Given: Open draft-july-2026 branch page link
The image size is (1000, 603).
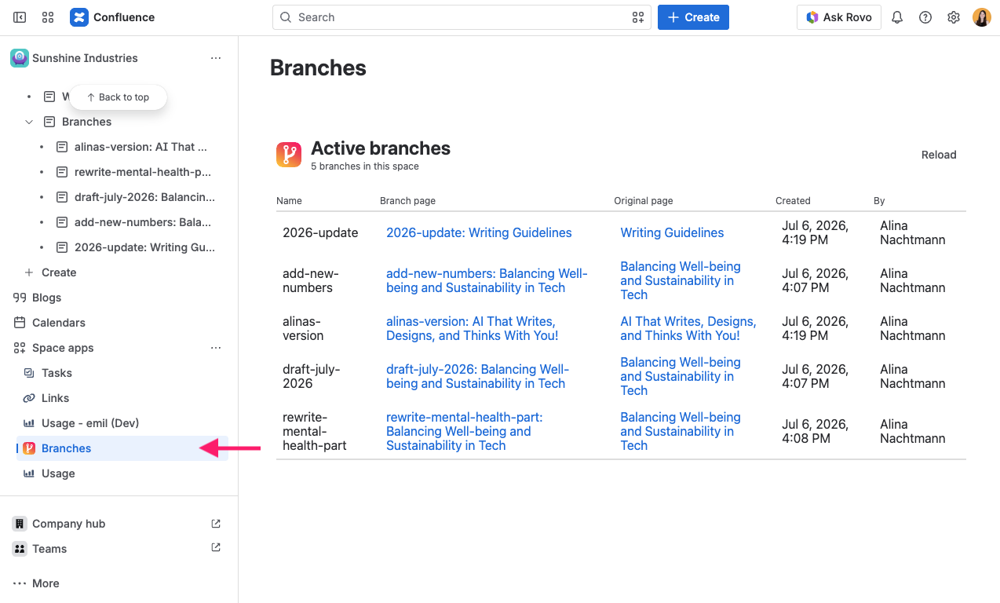Looking at the screenshot, I should (x=477, y=376).
